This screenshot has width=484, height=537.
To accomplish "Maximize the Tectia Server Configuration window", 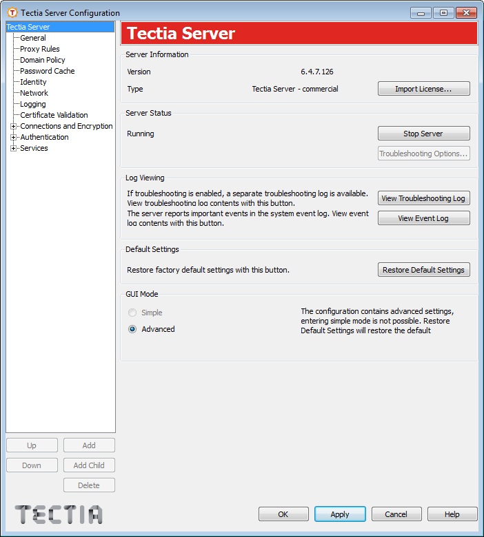I will [443, 13].
